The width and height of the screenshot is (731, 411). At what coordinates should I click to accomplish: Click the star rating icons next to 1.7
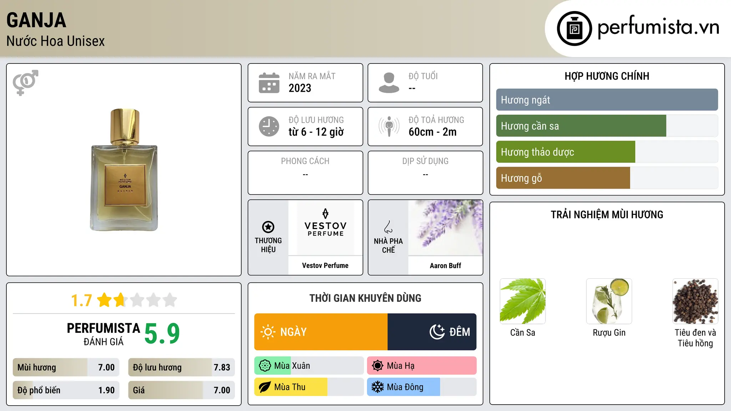(x=137, y=300)
